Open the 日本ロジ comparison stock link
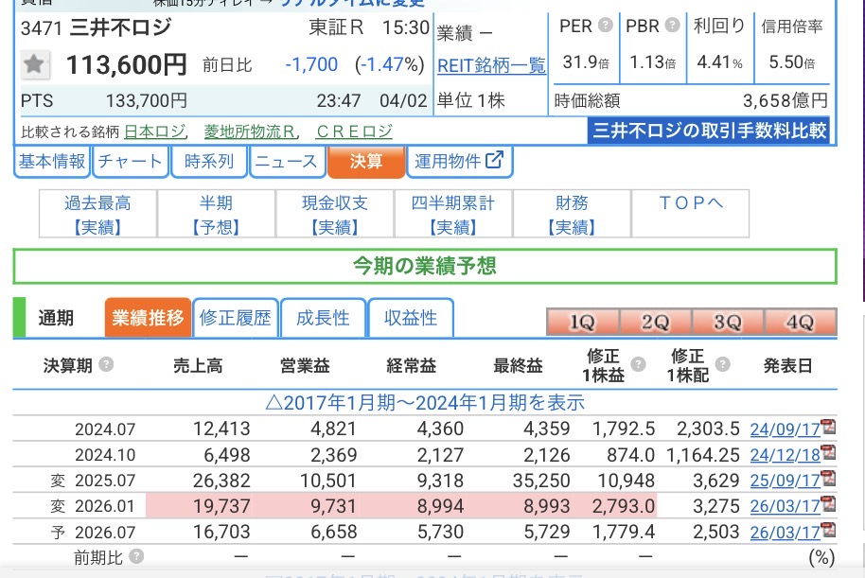 tap(155, 131)
